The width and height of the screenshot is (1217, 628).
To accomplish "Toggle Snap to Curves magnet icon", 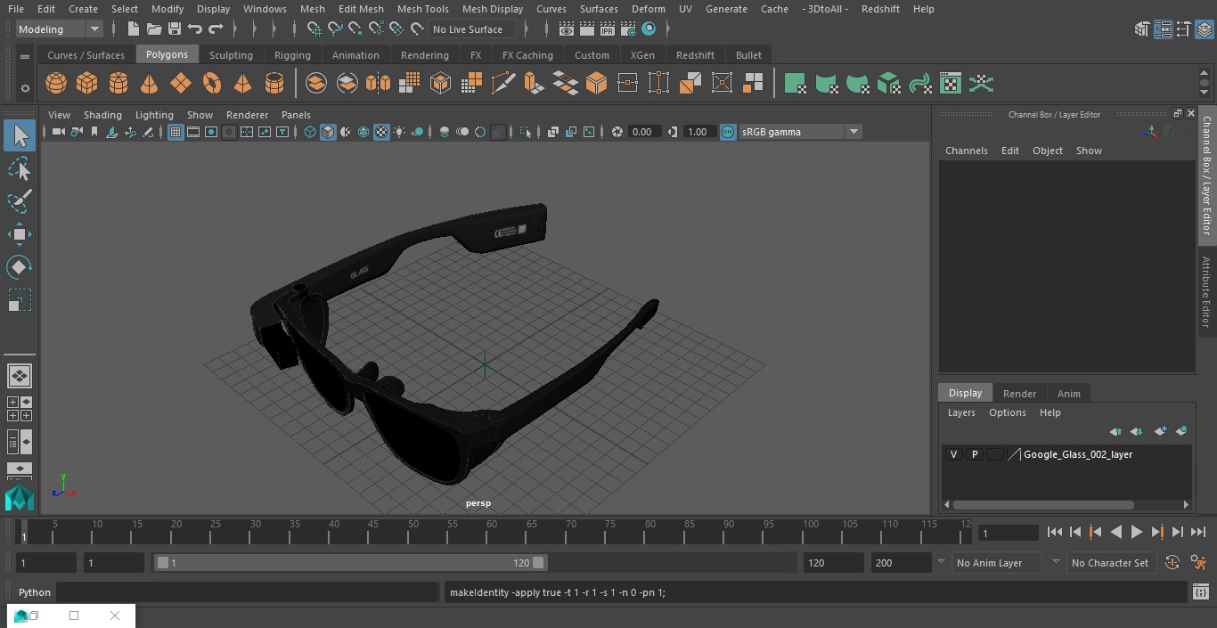I will 335,29.
